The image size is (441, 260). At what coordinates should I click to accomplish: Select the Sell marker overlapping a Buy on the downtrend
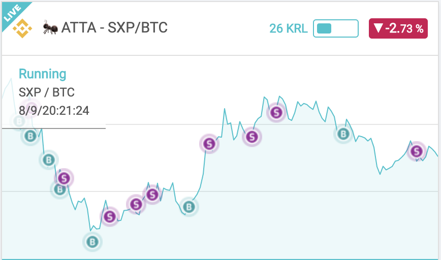click(x=64, y=178)
